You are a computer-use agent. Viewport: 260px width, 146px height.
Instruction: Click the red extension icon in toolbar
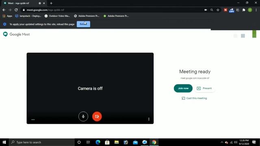(225, 10)
